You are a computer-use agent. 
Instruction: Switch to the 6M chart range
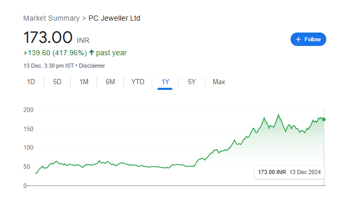click(110, 82)
